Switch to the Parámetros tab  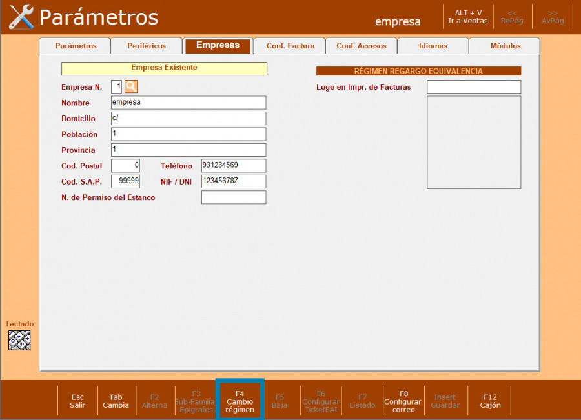point(76,46)
